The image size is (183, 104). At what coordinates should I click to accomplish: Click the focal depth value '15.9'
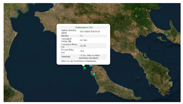pos(82,51)
